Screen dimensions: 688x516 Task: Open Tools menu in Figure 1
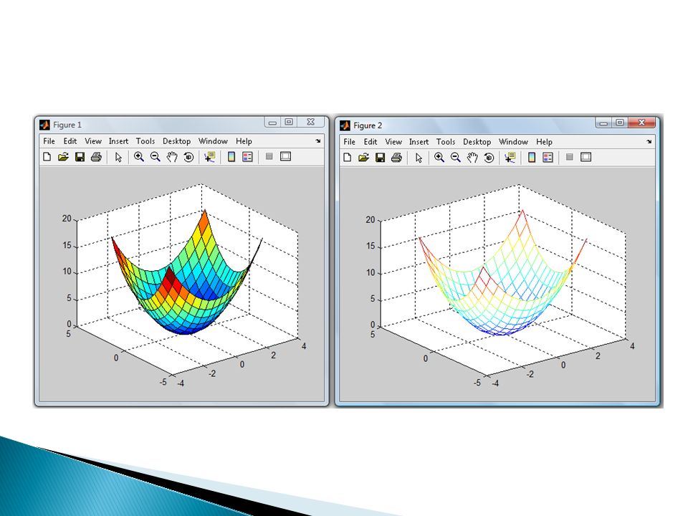click(145, 141)
